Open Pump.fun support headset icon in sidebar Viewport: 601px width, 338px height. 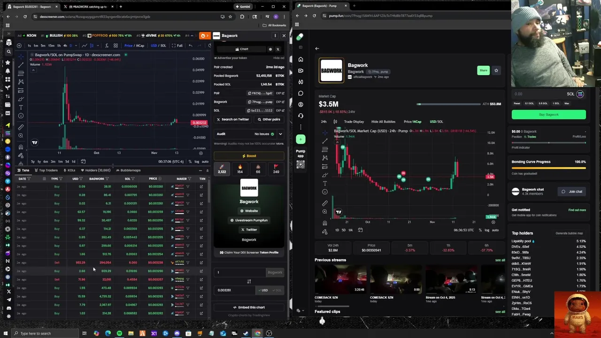pyautogui.click(x=300, y=115)
